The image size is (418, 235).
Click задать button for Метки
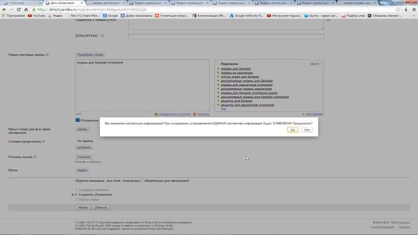tap(82, 170)
